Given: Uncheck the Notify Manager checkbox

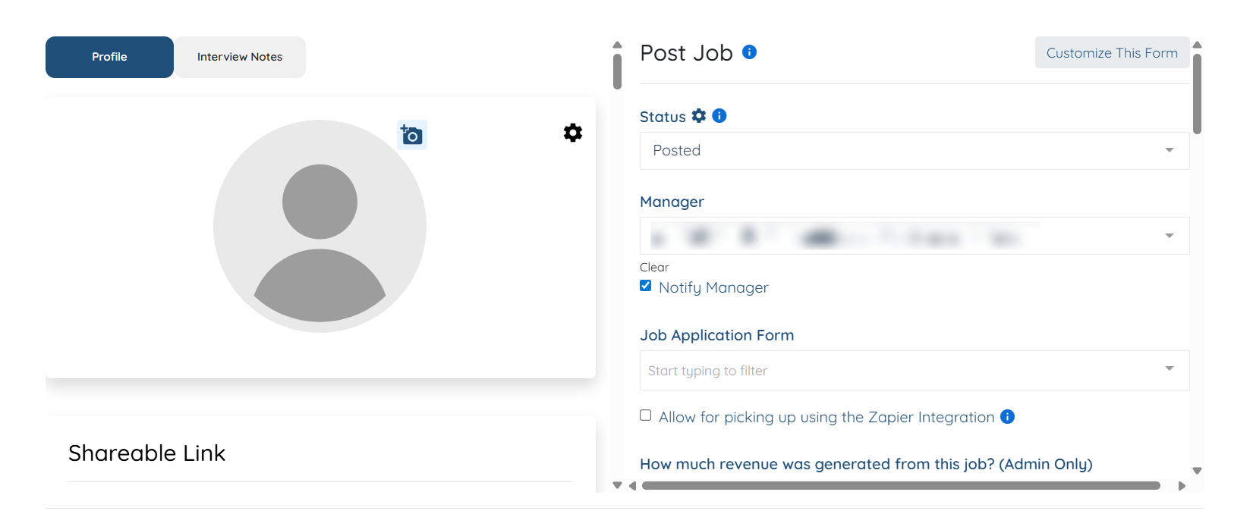Looking at the screenshot, I should click(646, 286).
